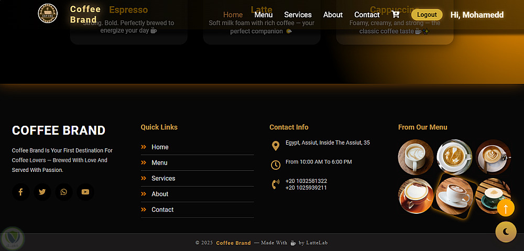Click the scroll-to-top arrow button
Viewport: 524px width, 251px height.
506,208
